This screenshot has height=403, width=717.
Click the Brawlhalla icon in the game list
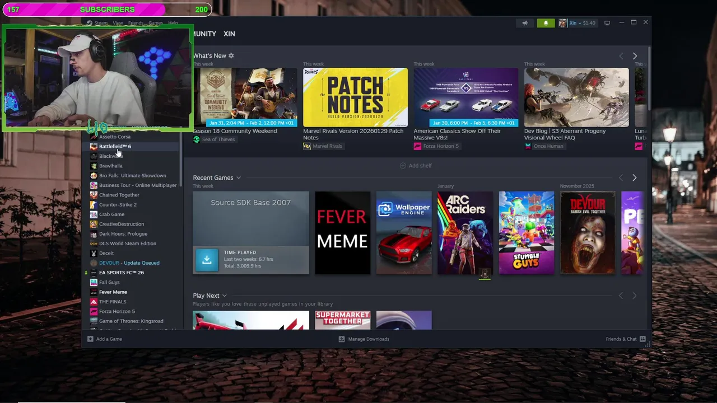click(x=94, y=166)
